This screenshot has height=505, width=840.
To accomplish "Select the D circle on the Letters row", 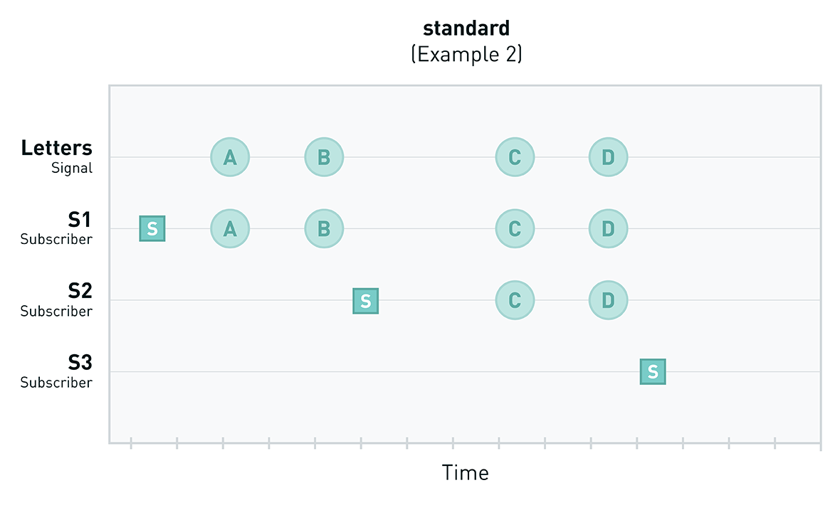I will click(x=608, y=157).
